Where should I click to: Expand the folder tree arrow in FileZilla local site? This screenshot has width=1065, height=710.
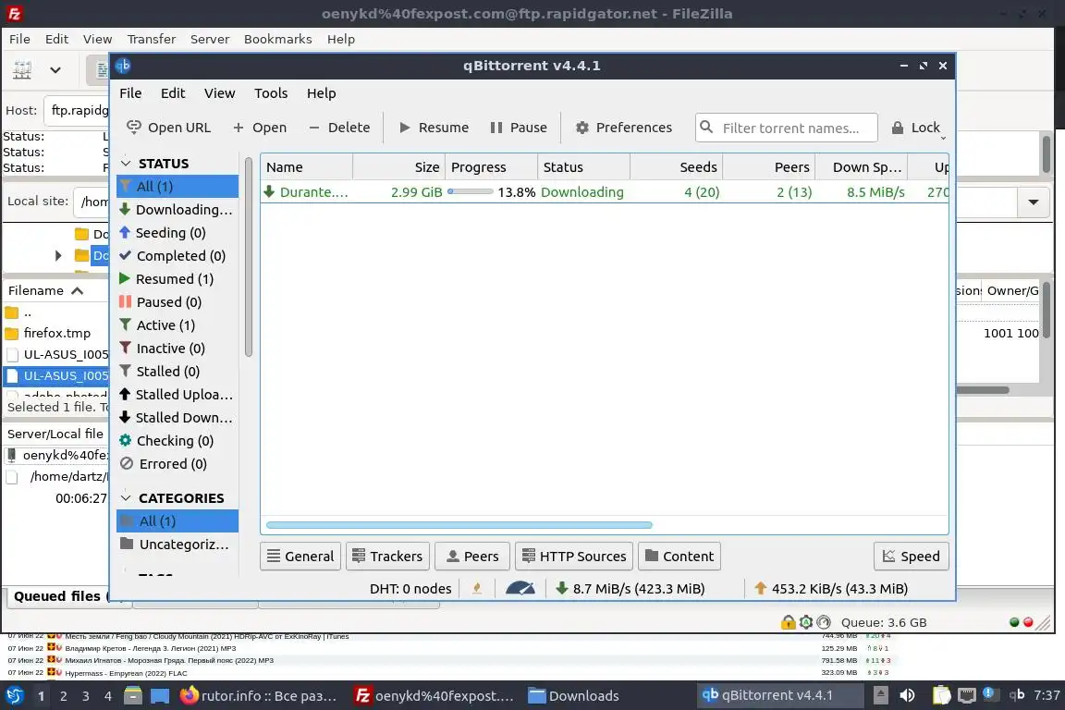point(58,255)
